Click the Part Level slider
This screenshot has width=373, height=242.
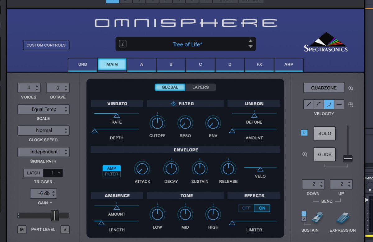[44, 216]
